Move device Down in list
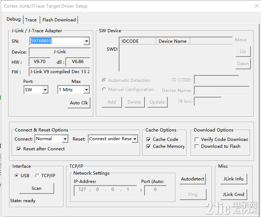261x217 pixels. (x=243, y=64)
